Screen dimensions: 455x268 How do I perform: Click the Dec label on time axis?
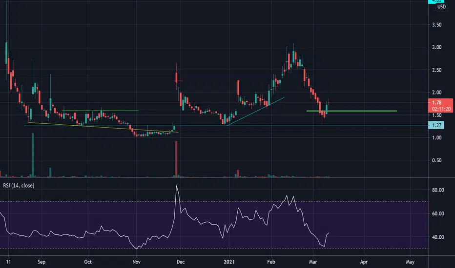pyautogui.click(x=181, y=262)
